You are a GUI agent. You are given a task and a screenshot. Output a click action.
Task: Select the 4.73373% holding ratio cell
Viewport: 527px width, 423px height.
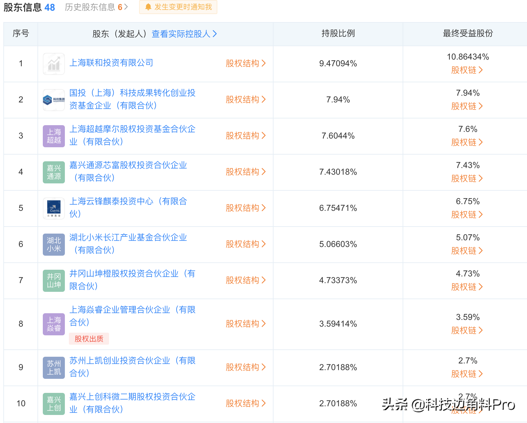click(338, 280)
